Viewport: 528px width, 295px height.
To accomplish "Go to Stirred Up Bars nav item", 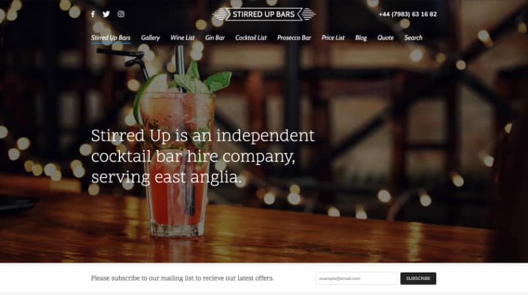I will [110, 38].
